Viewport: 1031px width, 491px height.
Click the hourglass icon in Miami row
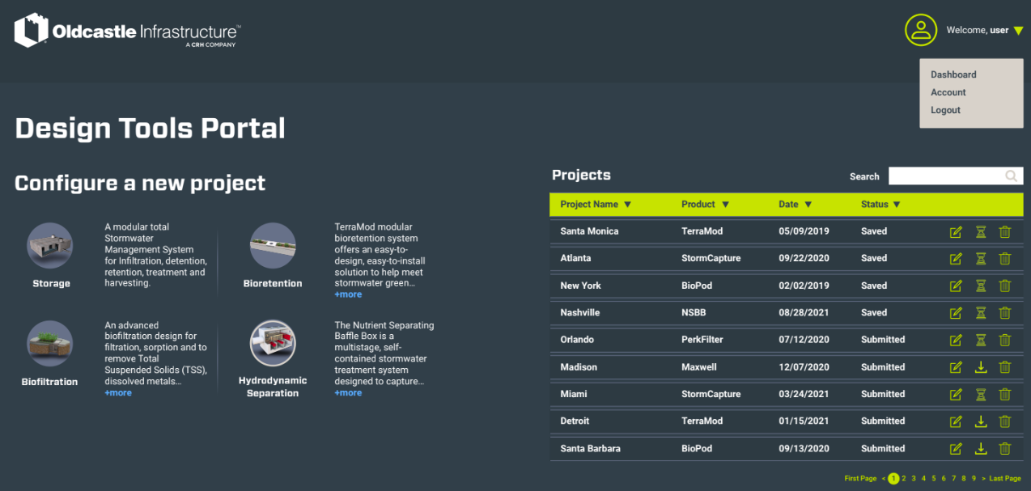tap(981, 395)
